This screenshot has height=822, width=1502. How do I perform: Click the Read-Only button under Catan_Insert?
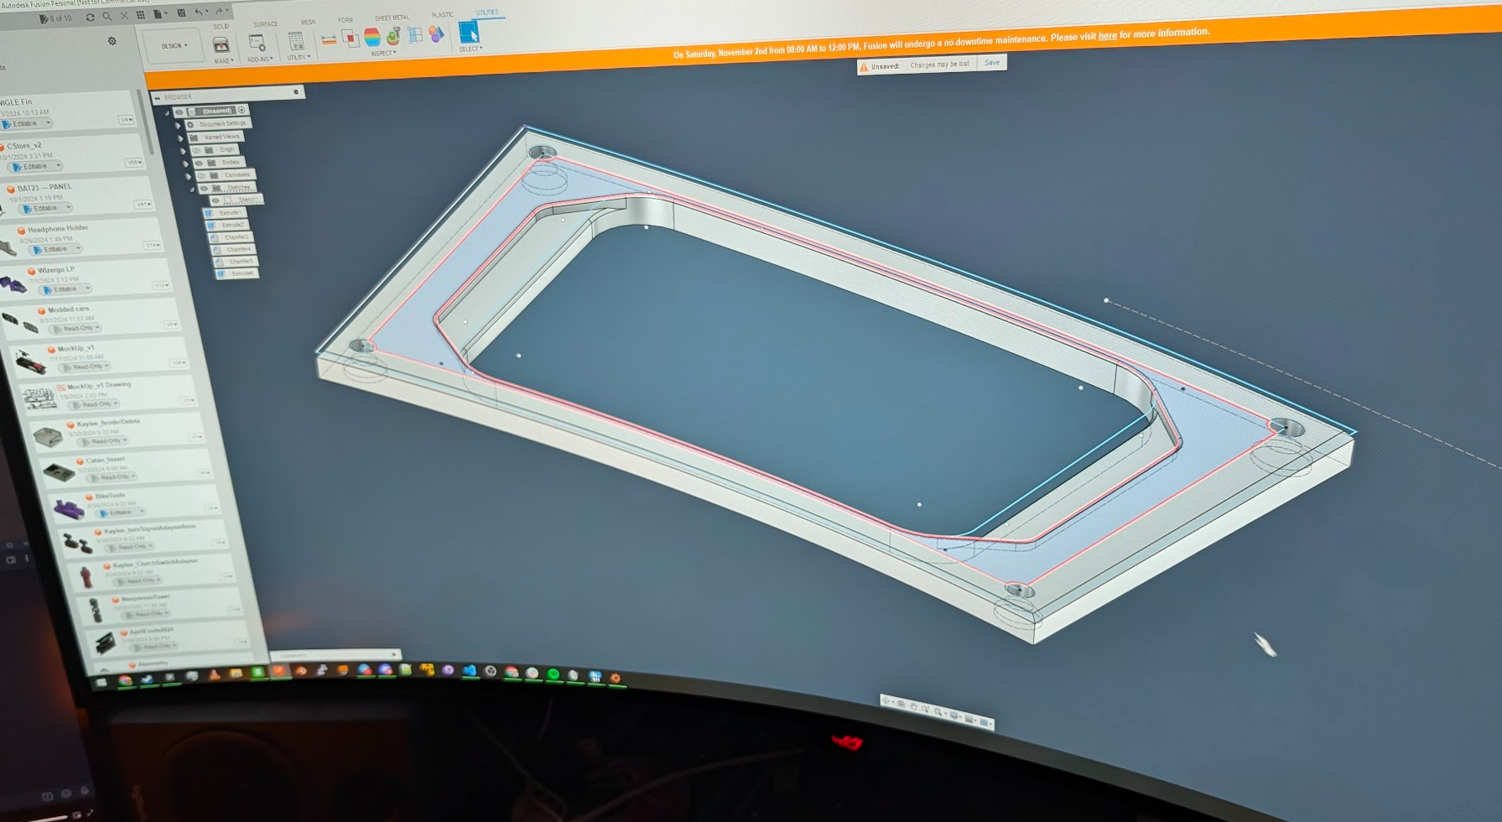112,477
